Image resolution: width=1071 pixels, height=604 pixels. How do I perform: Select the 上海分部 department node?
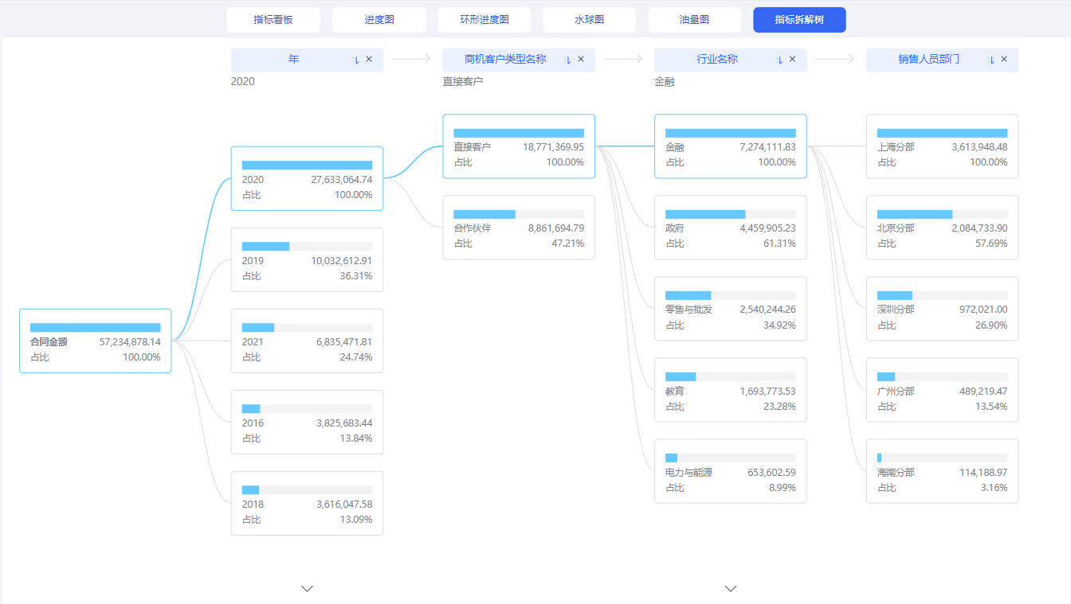pyautogui.click(x=942, y=146)
